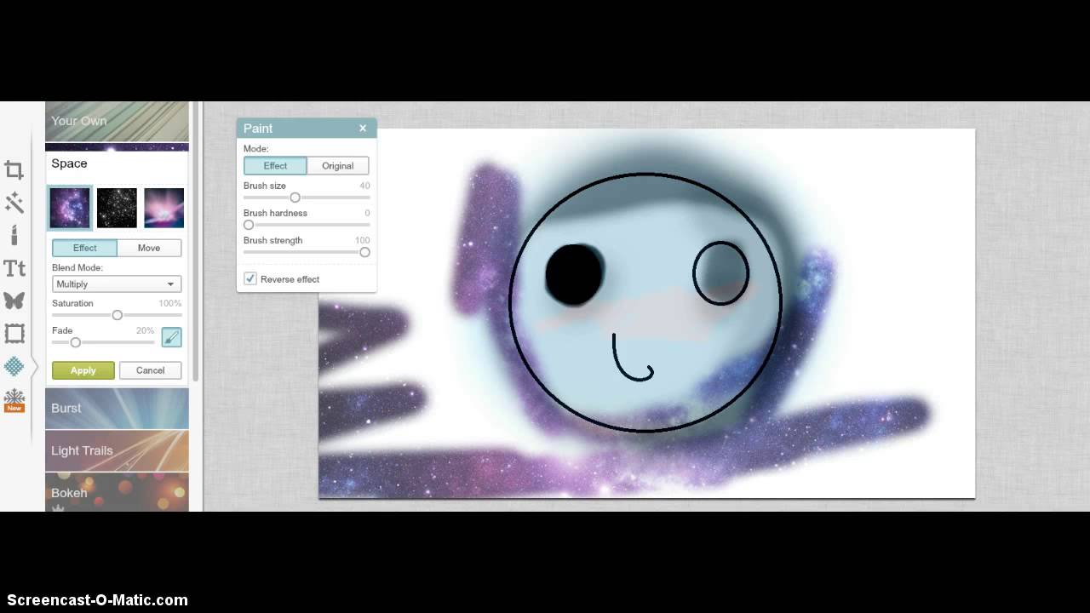Viewport: 1090px width, 613px height.
Task: Open the Crop basic edits tool
Action: click(x=14, y=169)
